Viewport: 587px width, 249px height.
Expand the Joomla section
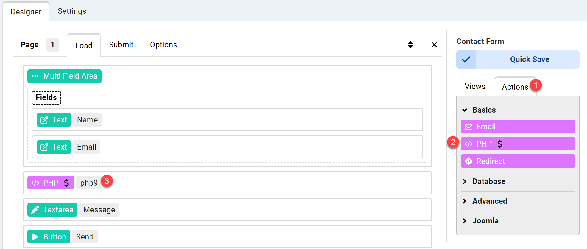[465, 221]
